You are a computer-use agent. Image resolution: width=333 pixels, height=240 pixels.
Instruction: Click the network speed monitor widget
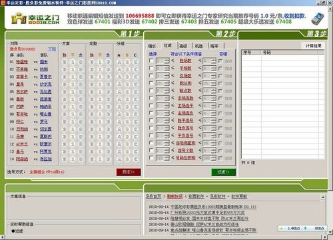pyautogui.click(x=302, y=228)
